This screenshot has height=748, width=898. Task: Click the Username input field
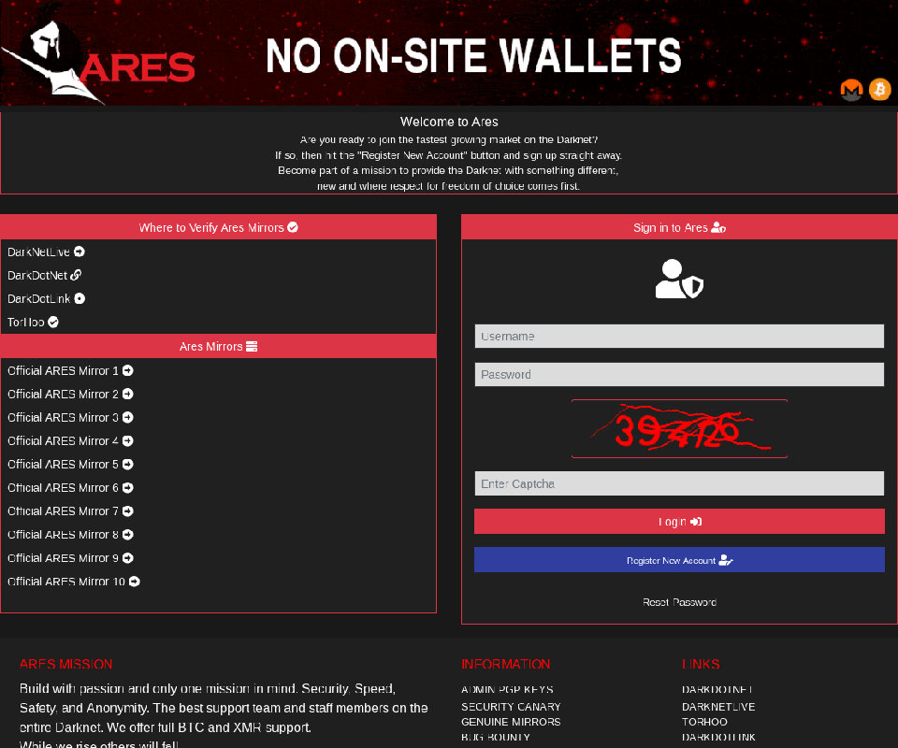[679, 336]
